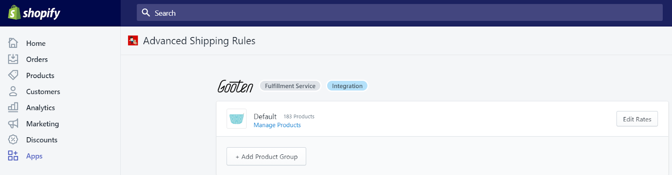Click the Discounts percent badge icon
The width and height of the screenshot is (672, 175).
[13, 140]
